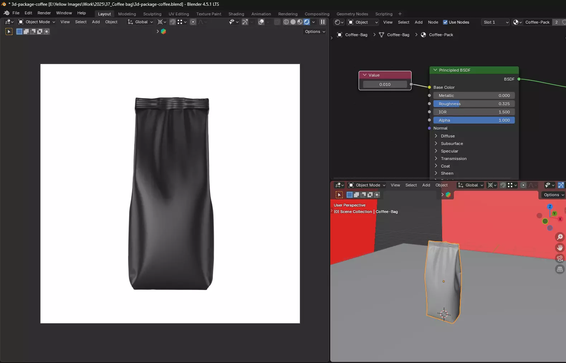Click the blue Z axis on the navigation gizmo
Image resolution: width=566 pixels, height=363 pixels.
click(x=550, y=207)
